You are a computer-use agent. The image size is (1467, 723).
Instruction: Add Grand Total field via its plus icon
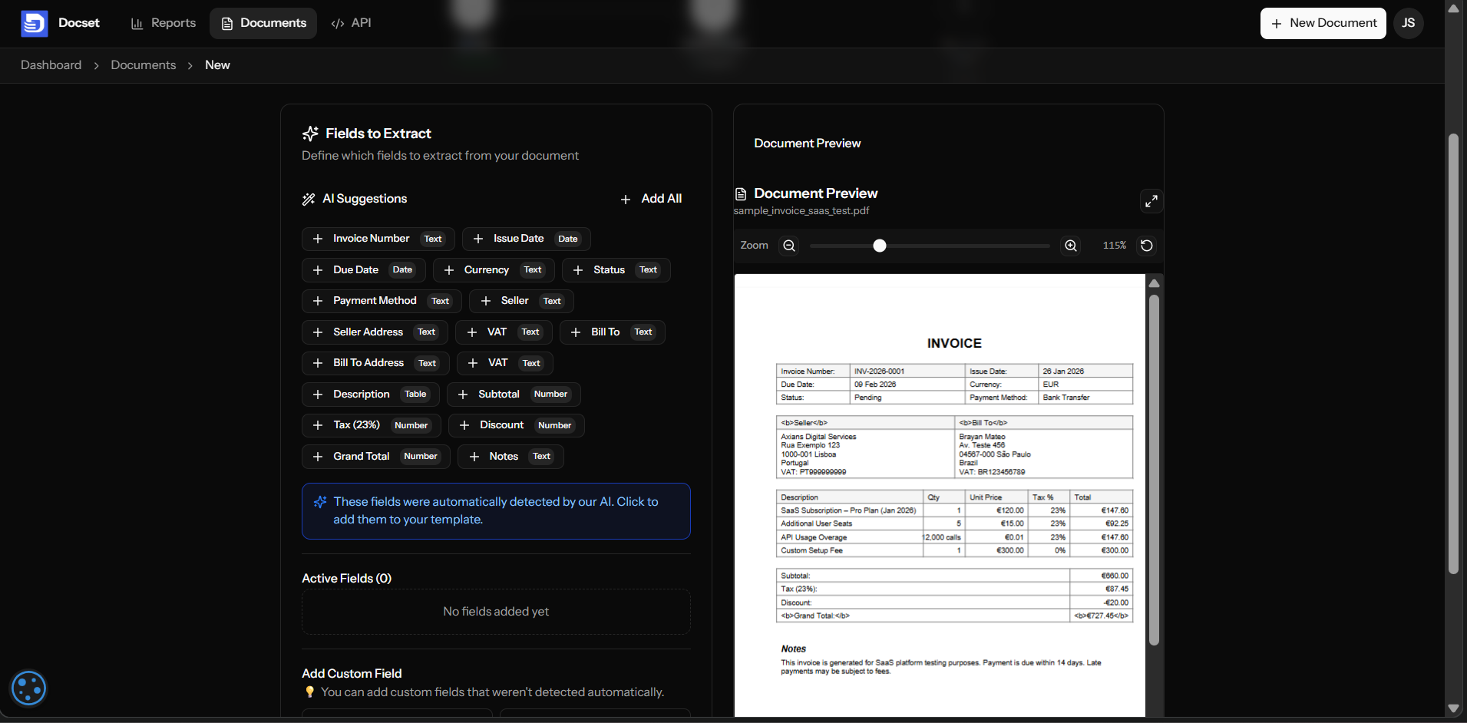tap(317, 456)
